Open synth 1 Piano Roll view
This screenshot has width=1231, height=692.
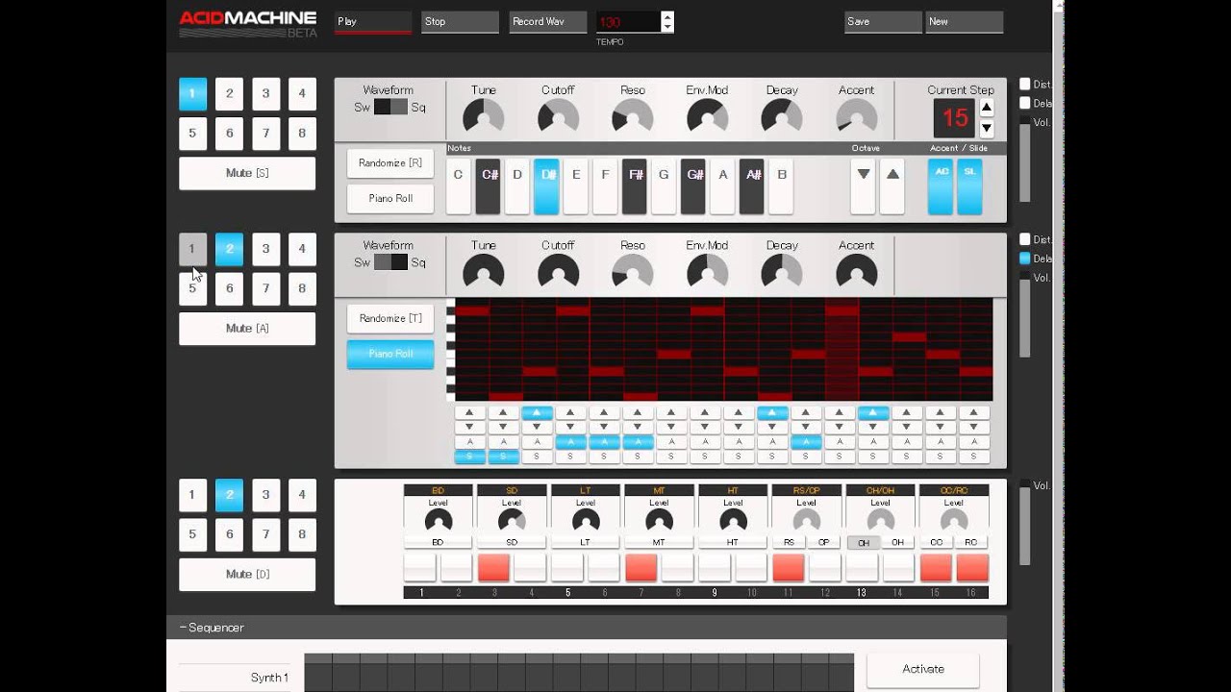[x=390, y=198]
